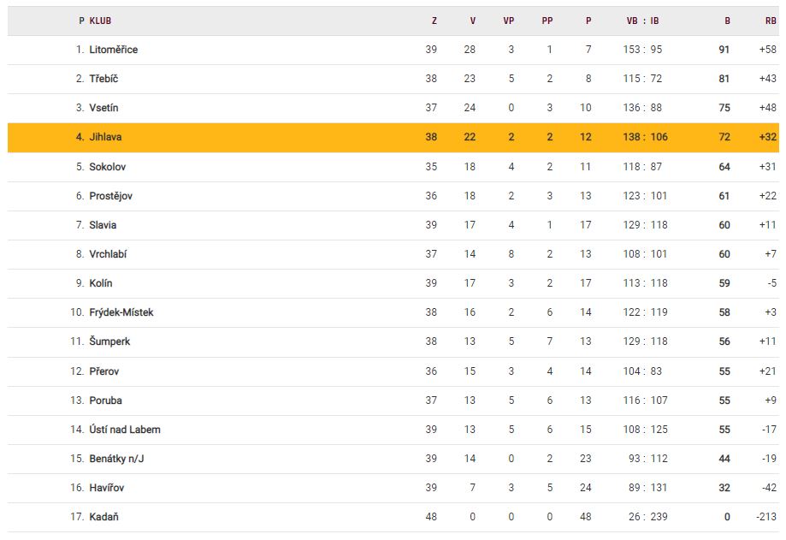Select the Šumperk team entry

(109, 341)
